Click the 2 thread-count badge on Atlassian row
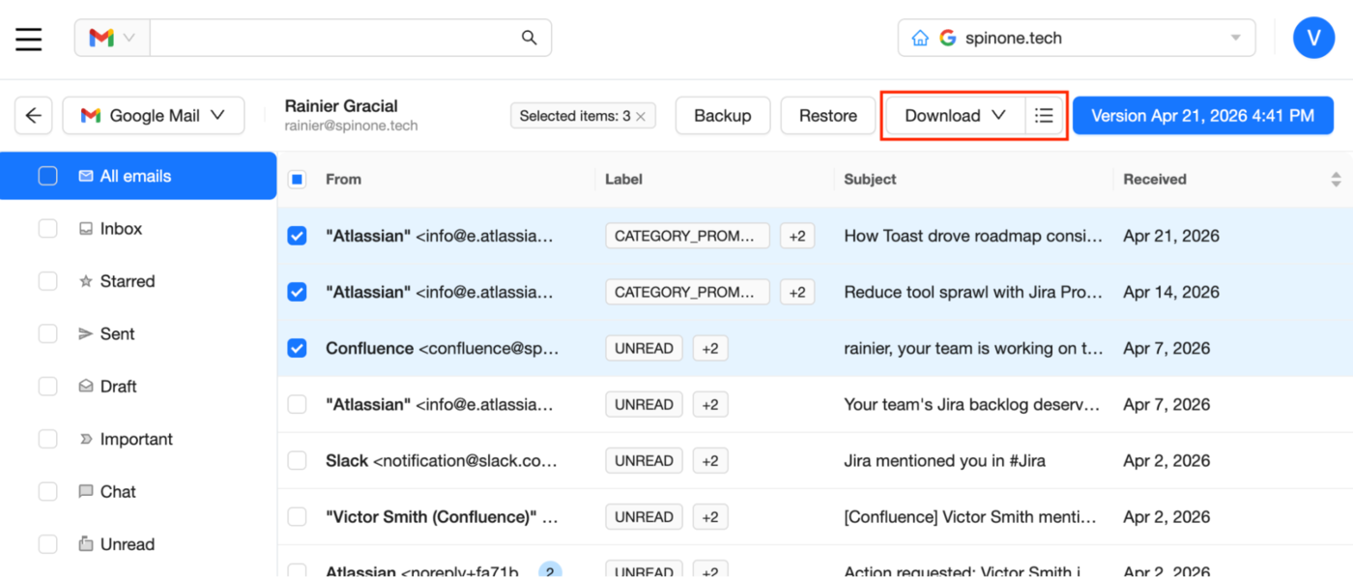Viewport: 1353px width, 577px height. (x=550, y=569)
